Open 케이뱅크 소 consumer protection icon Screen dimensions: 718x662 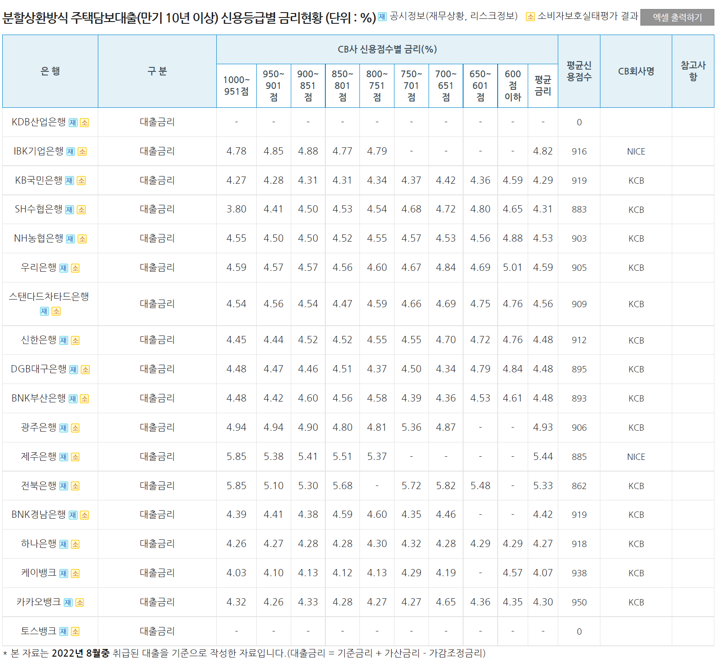click(75, 574)
